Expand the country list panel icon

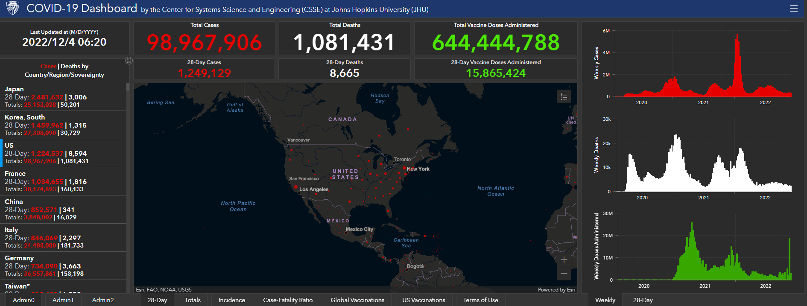coord(129,61)
